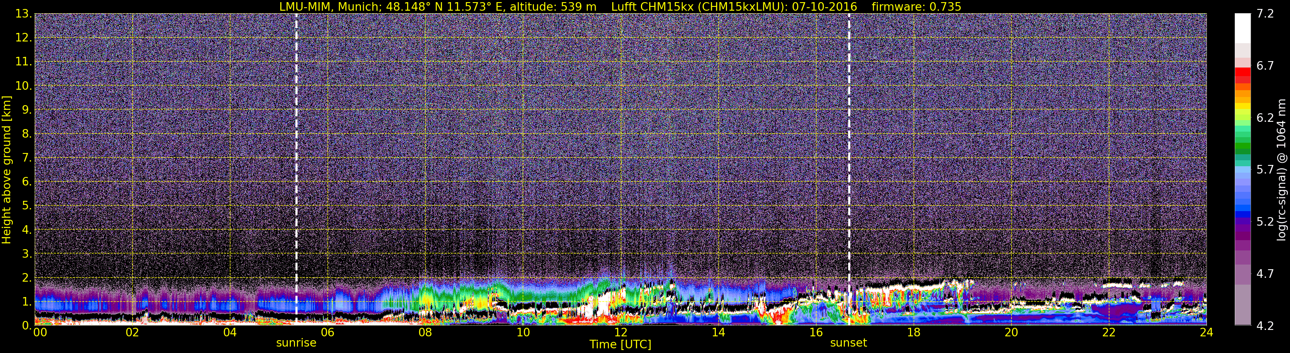The height and width of the screenshot is (353, 1290).
Task: Click the time axis tick '06'
Action: point(327,332)
